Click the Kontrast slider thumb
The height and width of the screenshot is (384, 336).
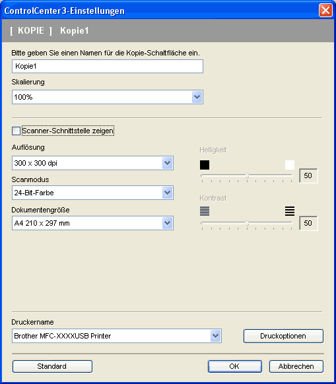pos(247,223)
